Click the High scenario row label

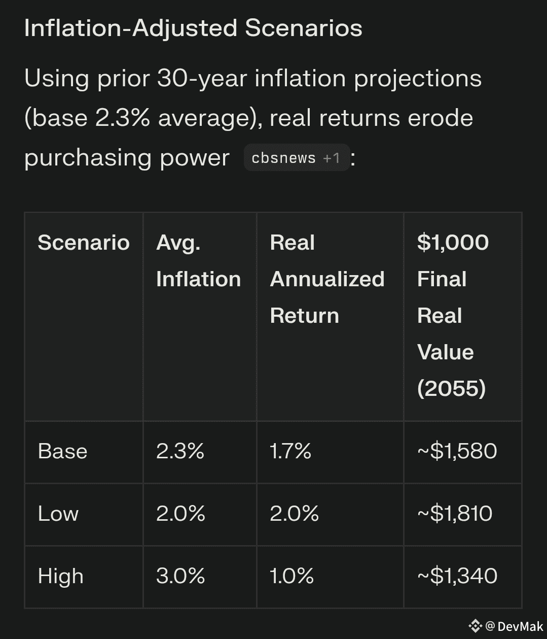60,577
